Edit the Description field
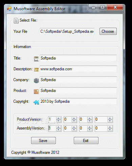This screenshot has height=166, width=132. tap(78, 69)
